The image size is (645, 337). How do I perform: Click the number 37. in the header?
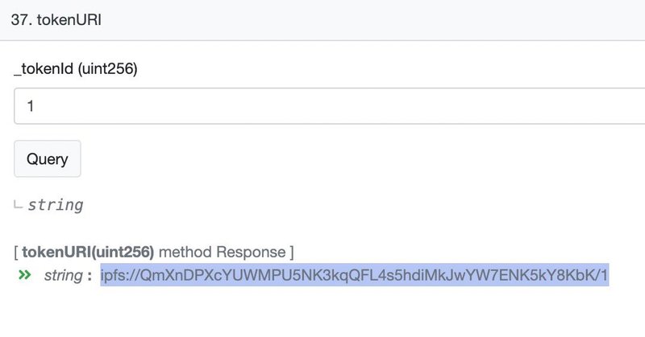click(22, 19)
